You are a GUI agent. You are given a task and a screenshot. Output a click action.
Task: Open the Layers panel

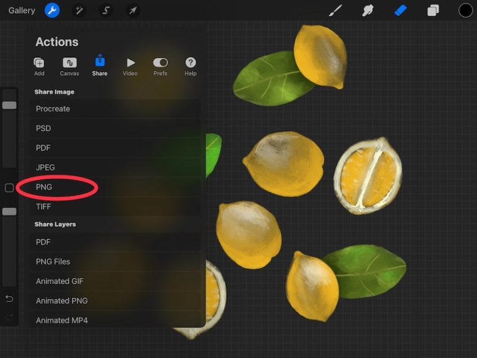[x=433, y=11]
